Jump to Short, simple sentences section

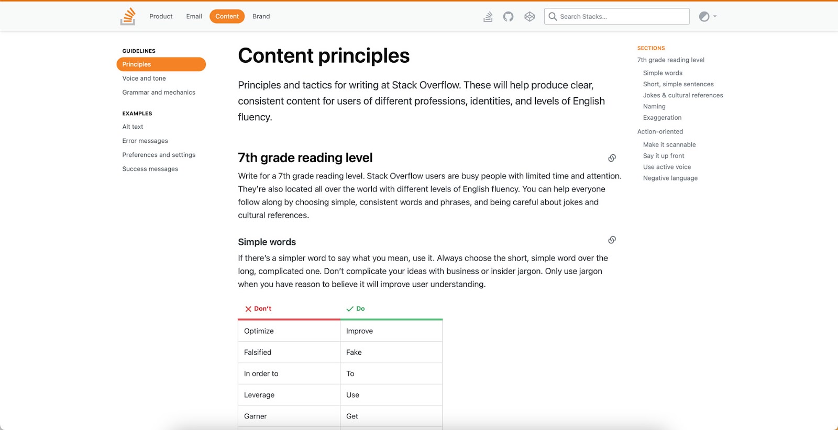click(678, 84)
